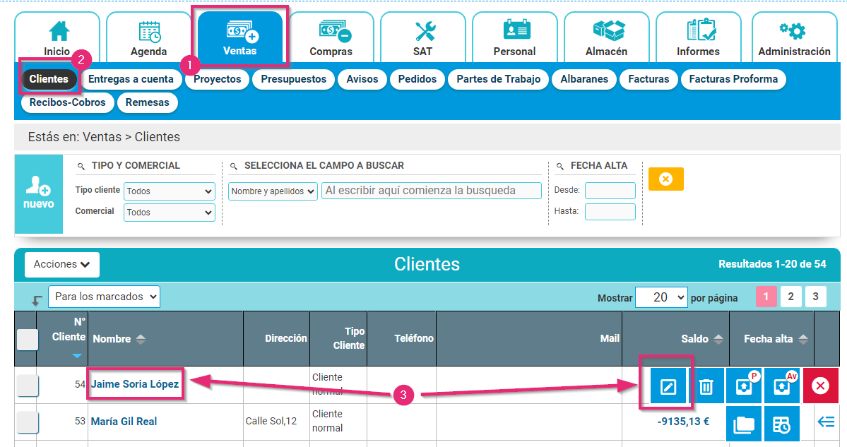847x447 pixels.
Task: Open the 'Acciones' button menu
Action: [x=61, y=264]
